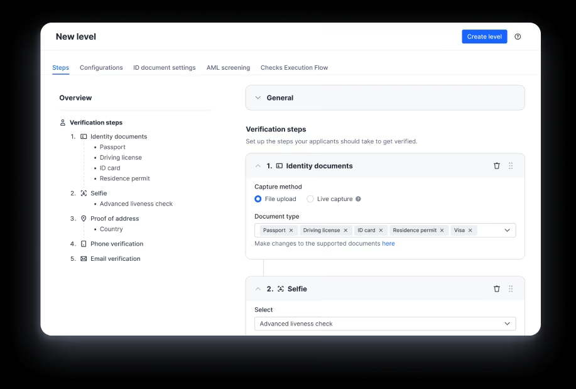The height and width of the screenshot is (389, 576).
Task: Click the Verification steps overview heading
Action: coord(96,123)
